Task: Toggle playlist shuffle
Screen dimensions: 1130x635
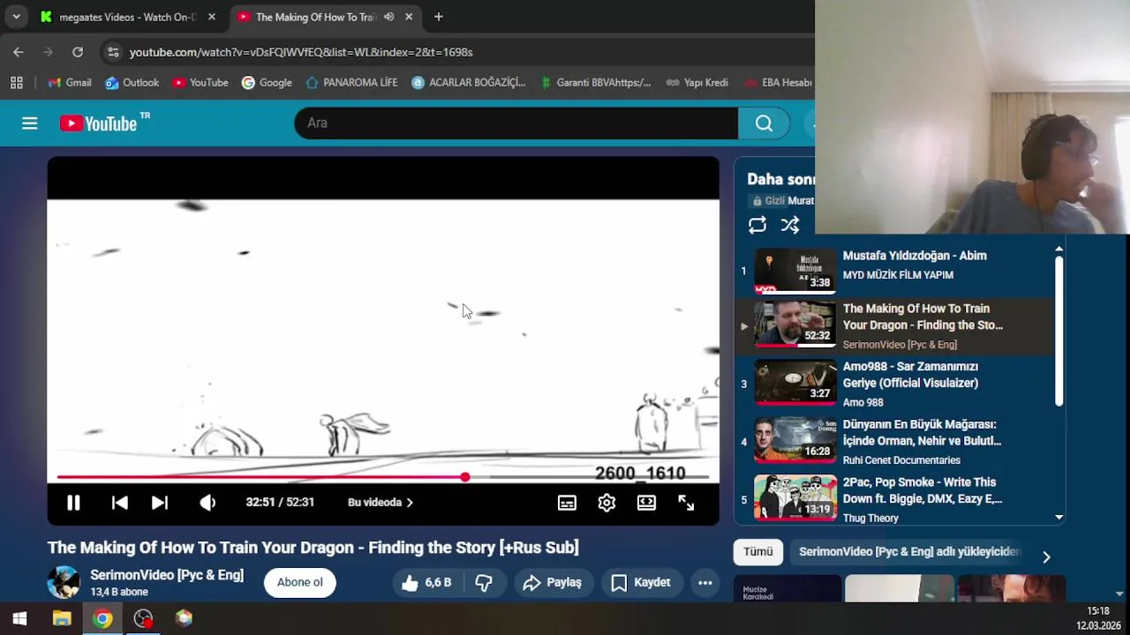Action: tap(790, 225)
